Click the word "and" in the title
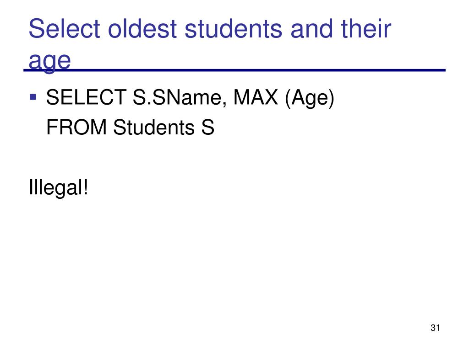The width and height of the screenshot is (469, 351). click(x=311, y=29)
